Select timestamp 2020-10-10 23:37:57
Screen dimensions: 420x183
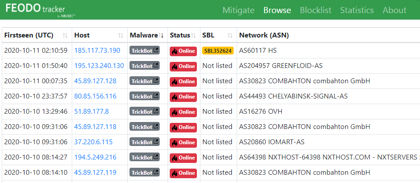(x=35, y=96)
